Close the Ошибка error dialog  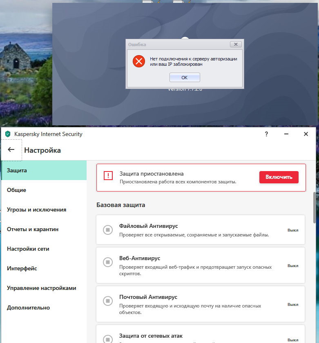click(236, 44)
